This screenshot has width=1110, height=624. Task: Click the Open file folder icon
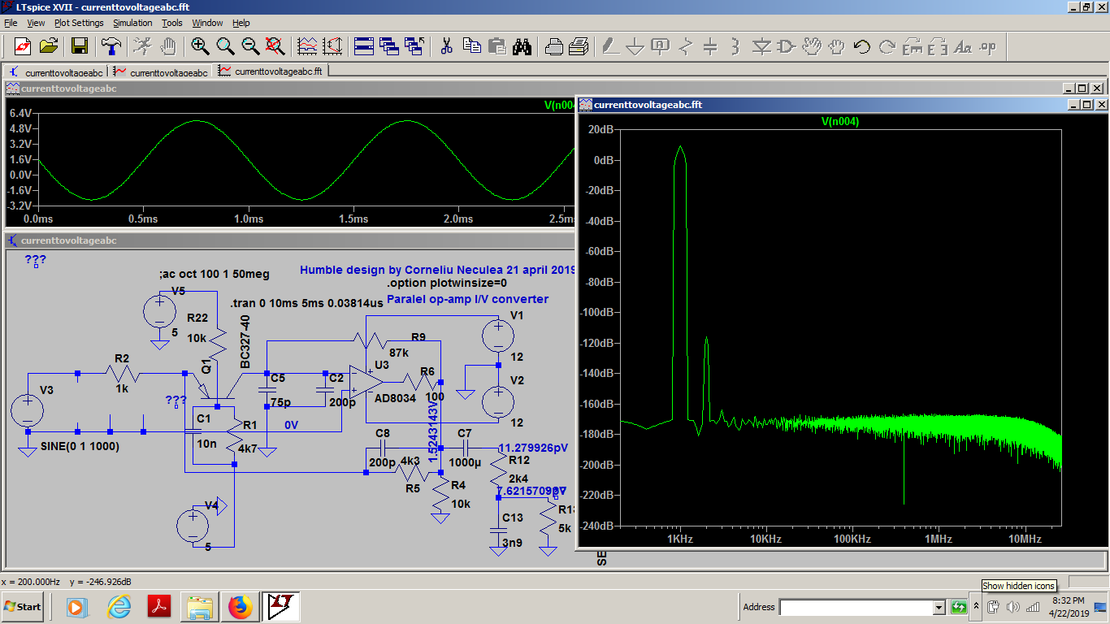[48, 45]
